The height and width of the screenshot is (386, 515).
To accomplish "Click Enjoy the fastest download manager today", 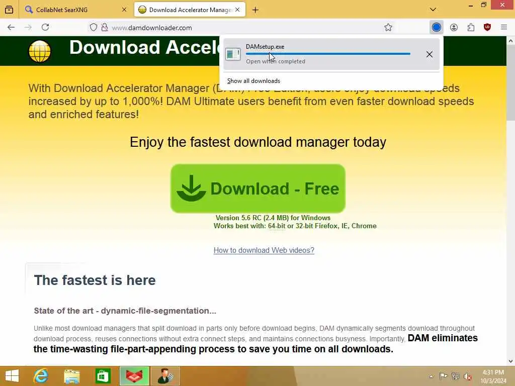I will pos(258,142).
